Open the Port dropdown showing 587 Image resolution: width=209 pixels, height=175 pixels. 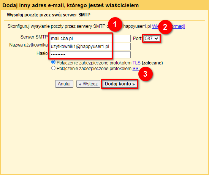point(152,39)
